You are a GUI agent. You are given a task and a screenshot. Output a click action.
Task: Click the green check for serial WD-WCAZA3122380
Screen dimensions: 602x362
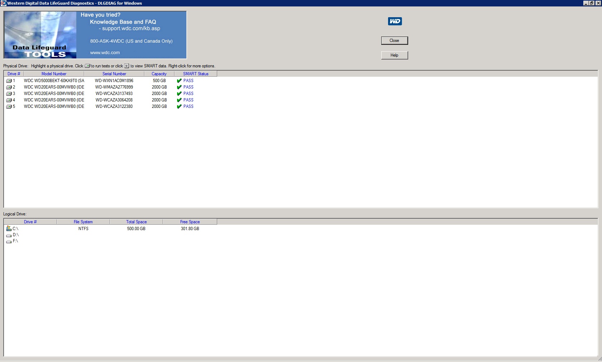tap(179, 106)
